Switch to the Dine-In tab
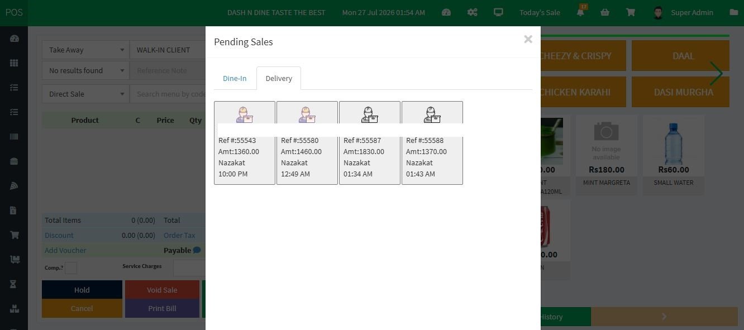This screenshot has width=744, height=330. [x=235, y=78]
